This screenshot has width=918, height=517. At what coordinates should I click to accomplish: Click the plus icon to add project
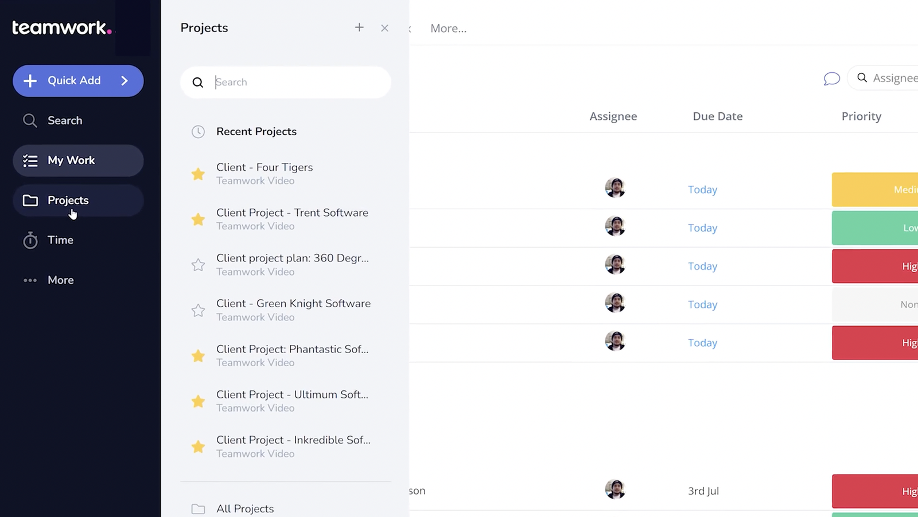pyautogui.click(x=359, y=28)
